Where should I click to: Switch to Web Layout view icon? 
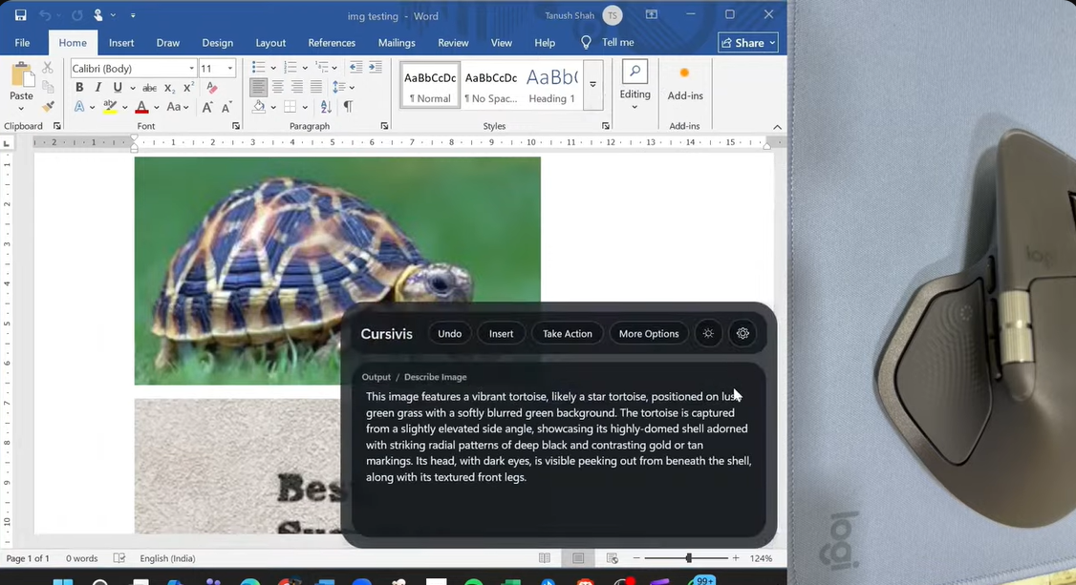coord(613,558)
